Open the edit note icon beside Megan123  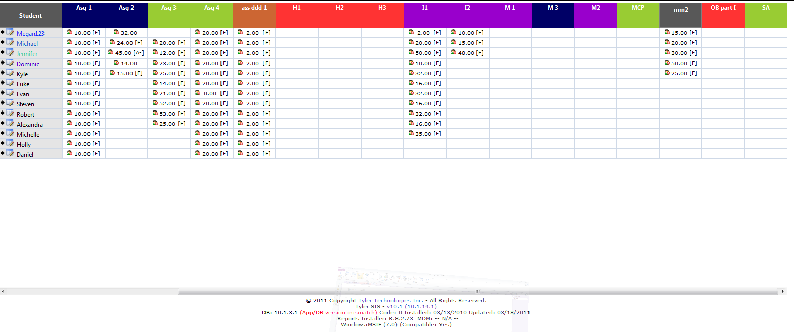point(10,32)
